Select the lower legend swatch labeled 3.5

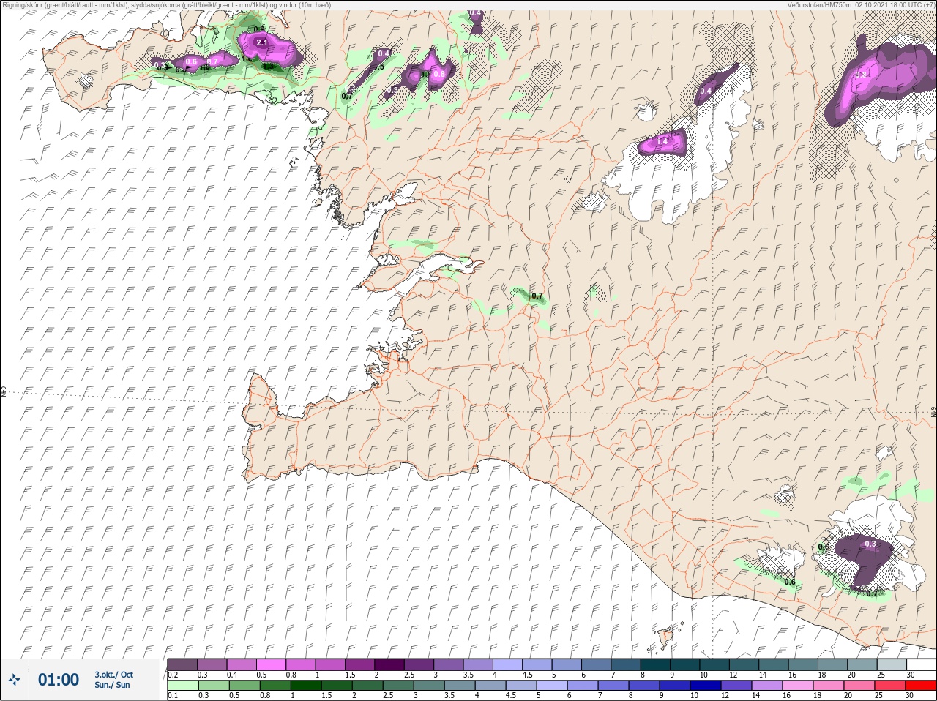(x=460, y=685)
